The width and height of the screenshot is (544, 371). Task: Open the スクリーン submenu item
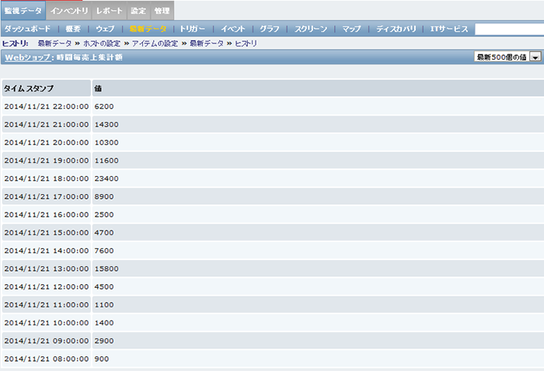[311, 29]
